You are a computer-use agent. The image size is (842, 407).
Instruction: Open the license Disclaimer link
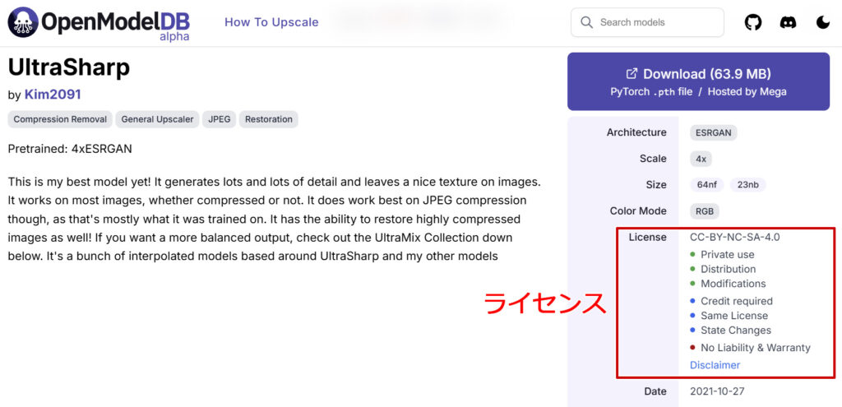tap(715, 365)
